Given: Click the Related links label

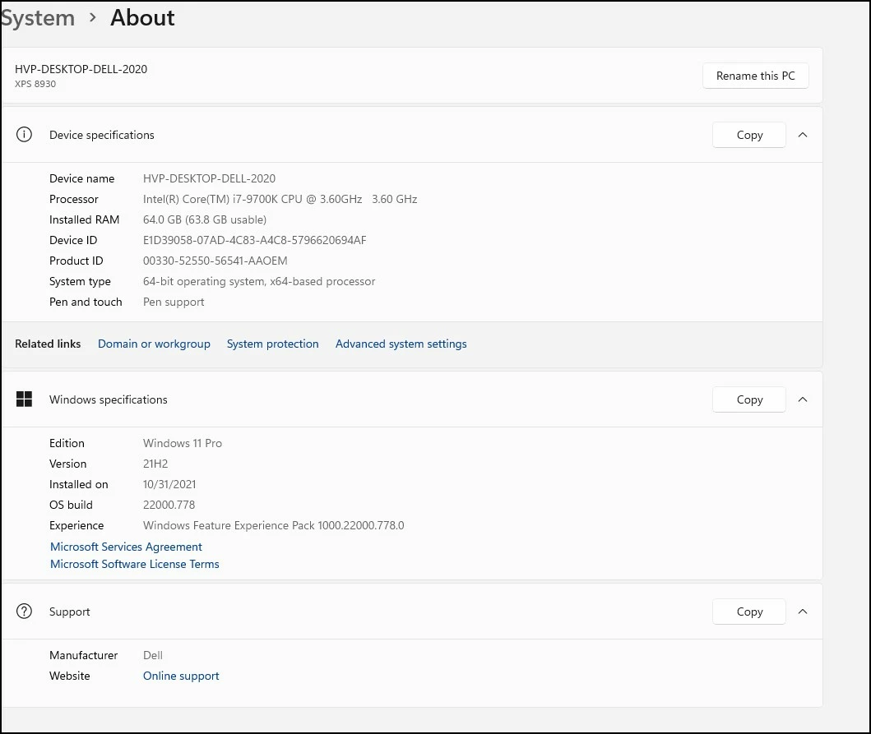Looking at the screenshot, I should [48, 344].
